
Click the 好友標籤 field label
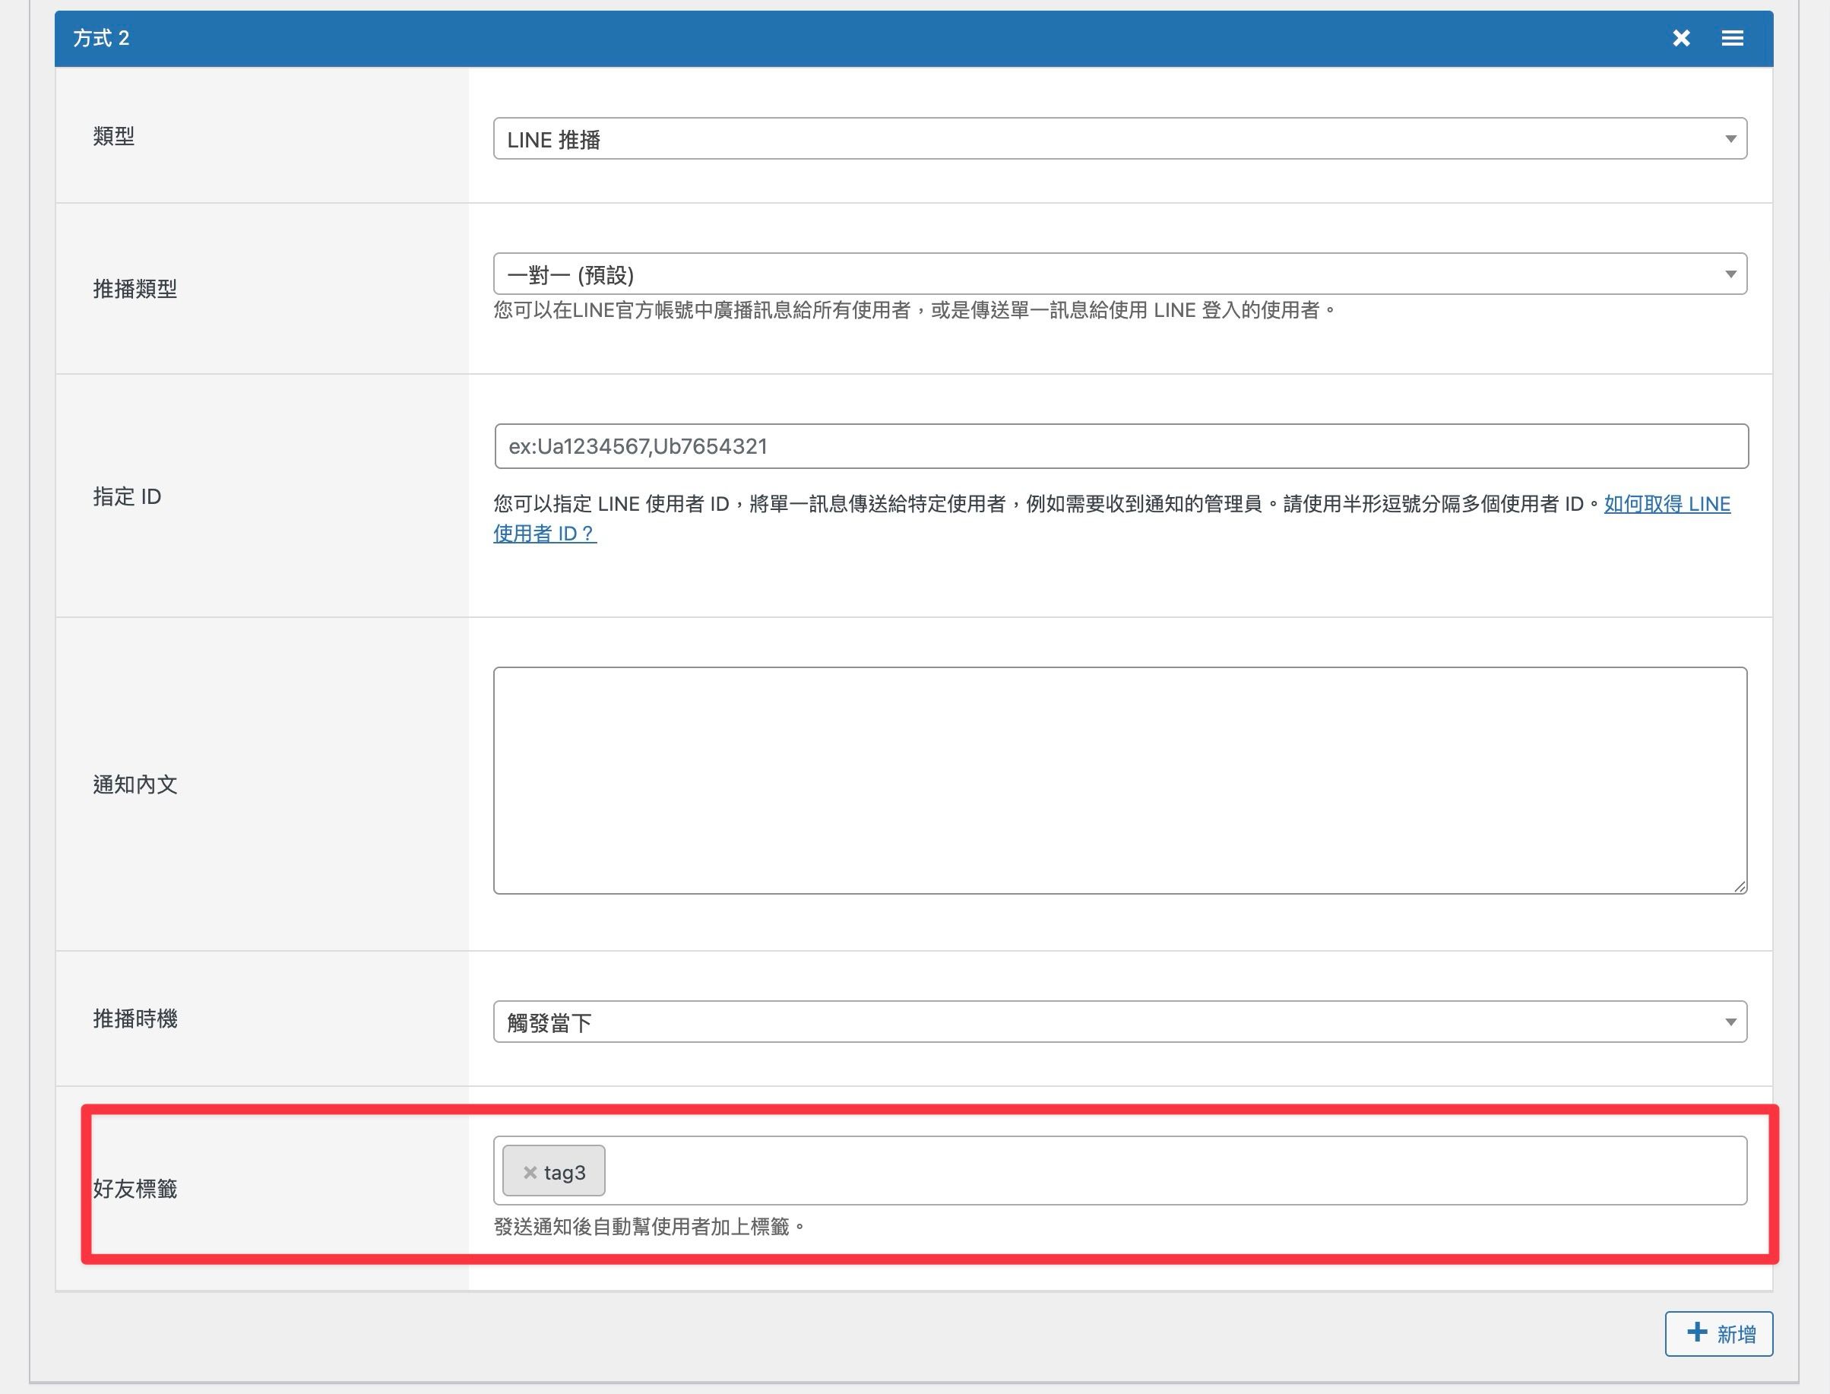[135, 1188]
